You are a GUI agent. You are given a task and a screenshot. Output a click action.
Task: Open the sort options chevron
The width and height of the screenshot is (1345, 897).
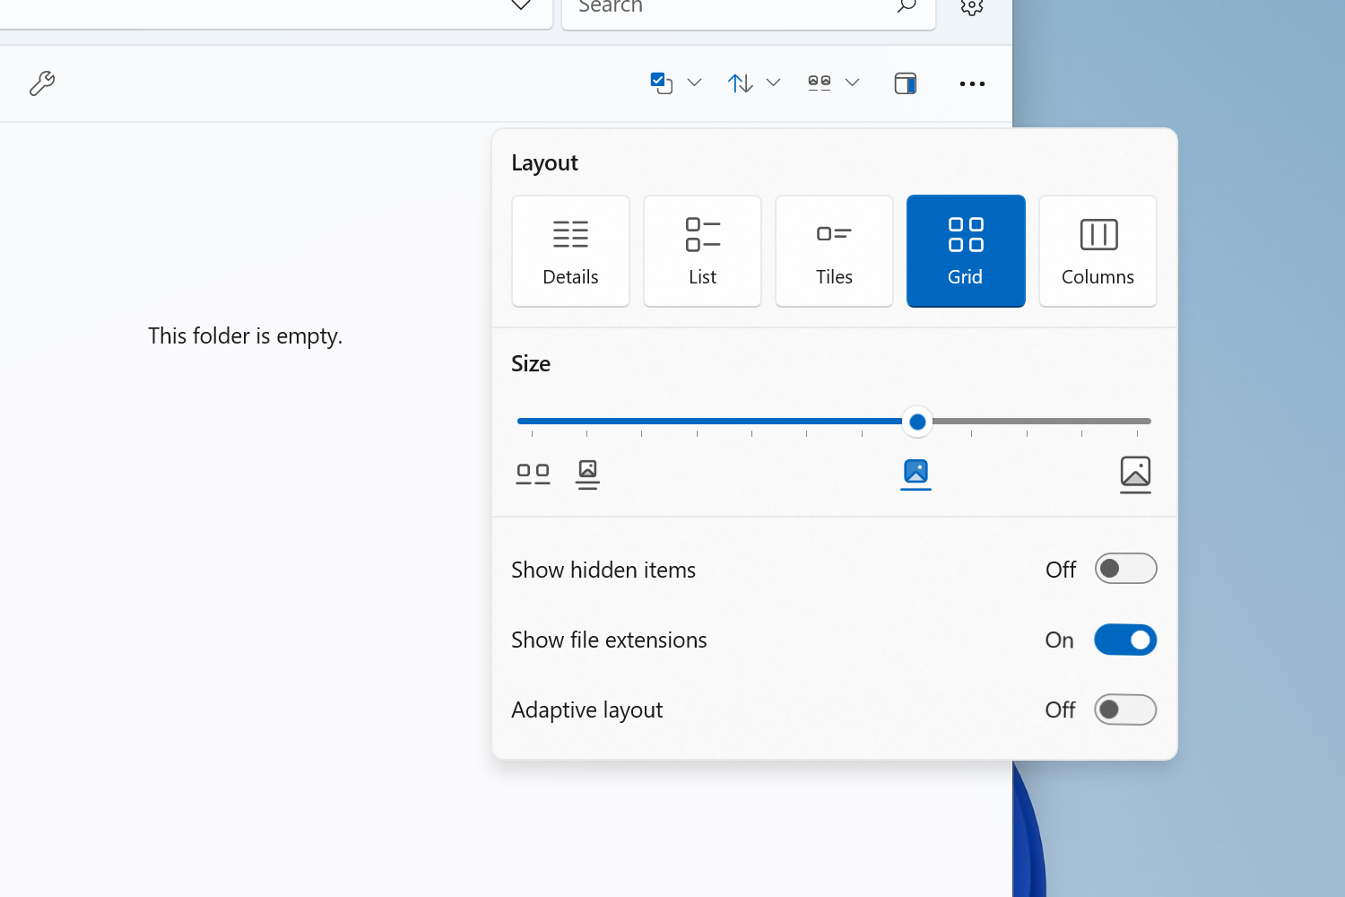774,83
